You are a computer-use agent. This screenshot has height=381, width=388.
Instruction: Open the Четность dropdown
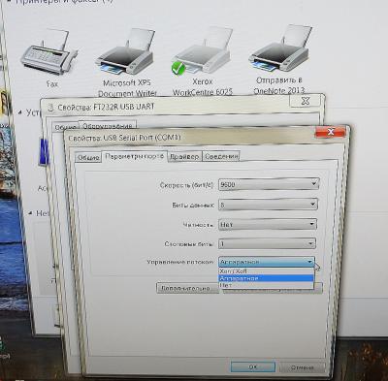pos(268,224)
